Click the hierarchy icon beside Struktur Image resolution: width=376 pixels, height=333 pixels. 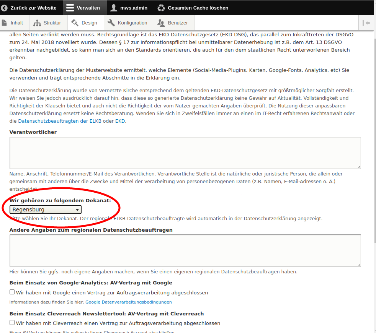click(37, 23)
